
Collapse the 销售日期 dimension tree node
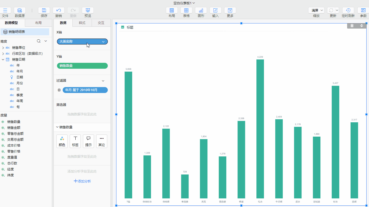[3, 60]
